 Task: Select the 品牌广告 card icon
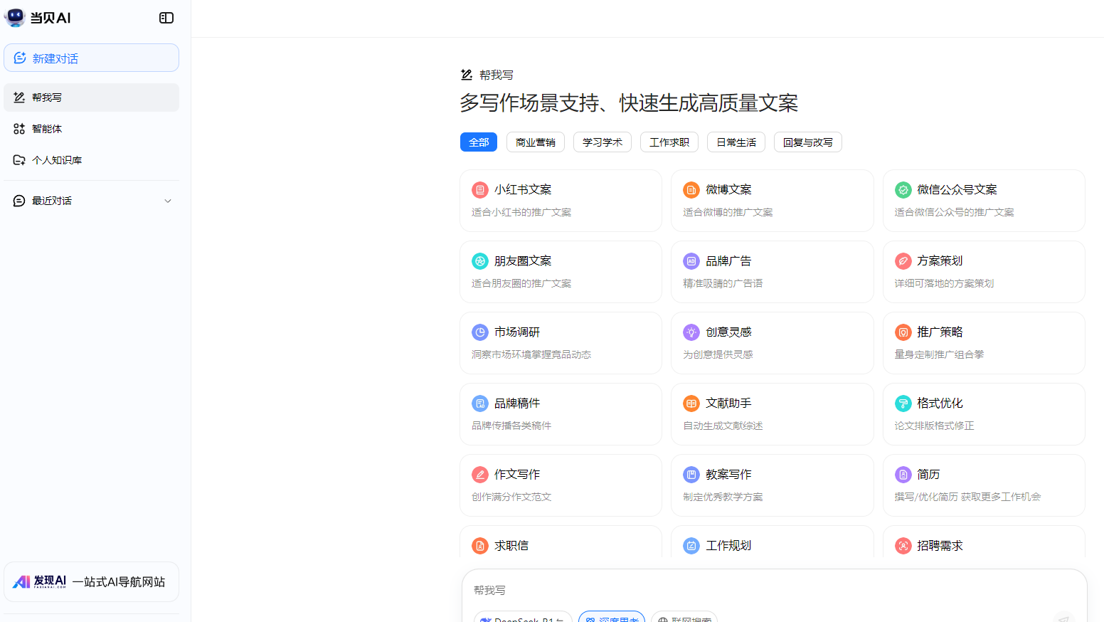(x=691, y=261)
